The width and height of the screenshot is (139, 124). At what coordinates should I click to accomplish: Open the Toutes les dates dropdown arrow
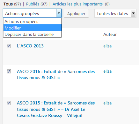(x=133, y=13)
